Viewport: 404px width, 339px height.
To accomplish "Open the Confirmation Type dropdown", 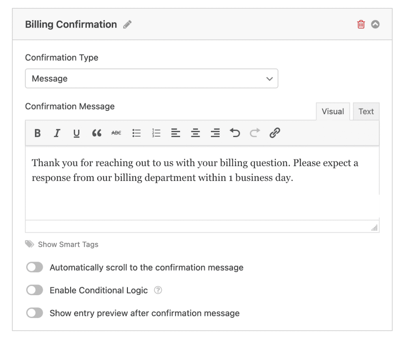I will pos(151,78).
